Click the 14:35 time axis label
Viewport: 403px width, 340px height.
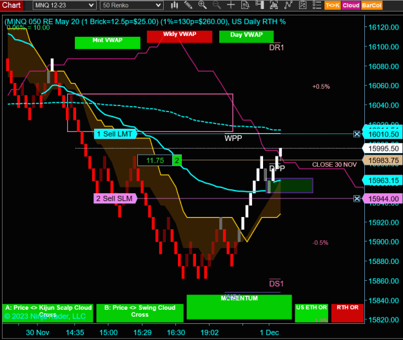[x=75, y=332]
